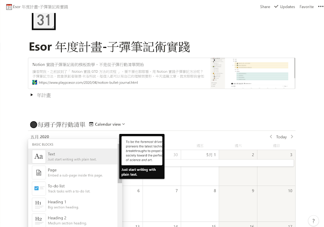Go to next month with right chevron

pyautogui.click(x=292, y=137)
